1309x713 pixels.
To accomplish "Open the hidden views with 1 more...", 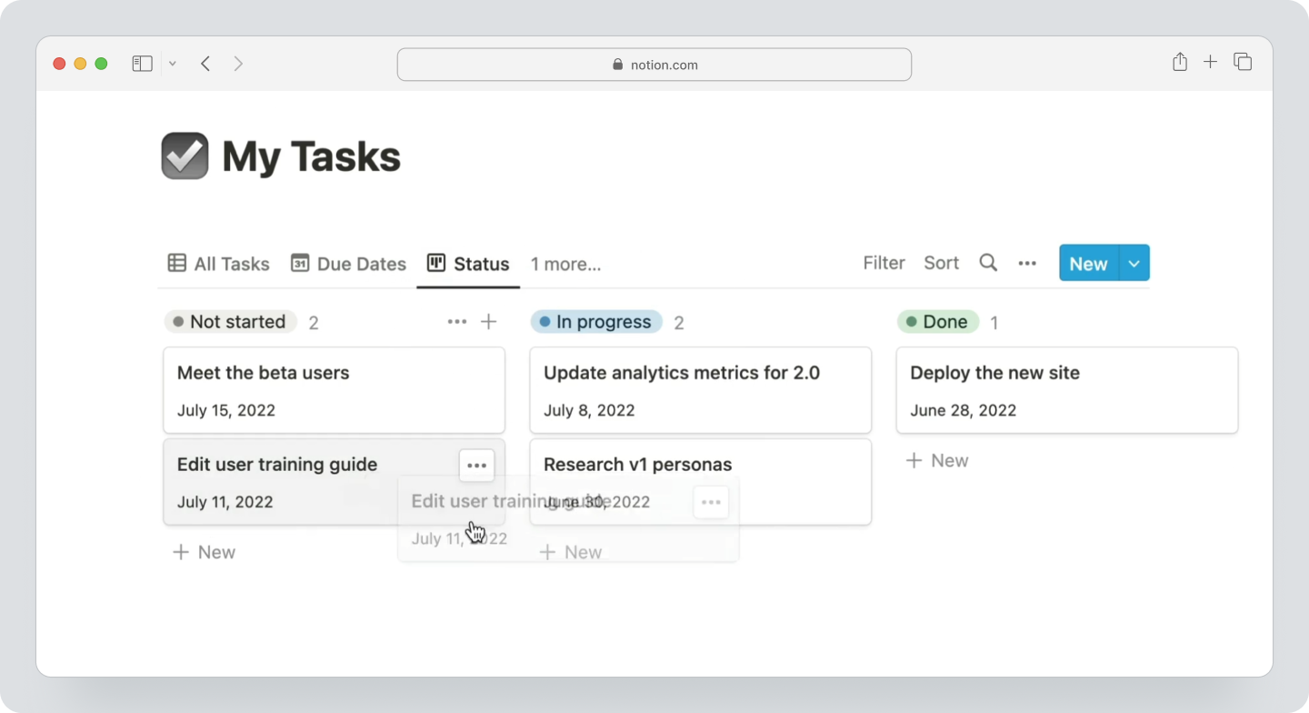I will tap(565, 264).
